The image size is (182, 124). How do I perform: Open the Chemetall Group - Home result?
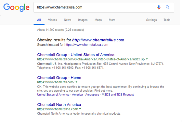(x=59, y=77)
